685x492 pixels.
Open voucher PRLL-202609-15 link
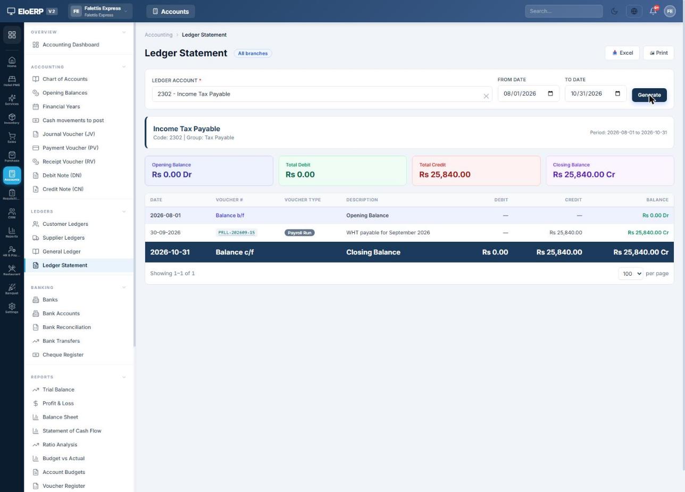[237, 233]
